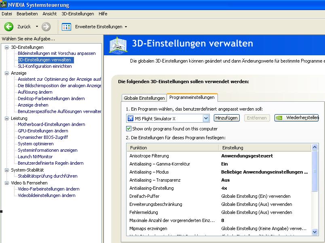Select the Maximale Anzahl der vorgerenderten row
The image size is (325, 243).
(x=219, y=220)
